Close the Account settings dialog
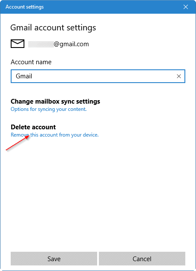 (x=186, y=7)
